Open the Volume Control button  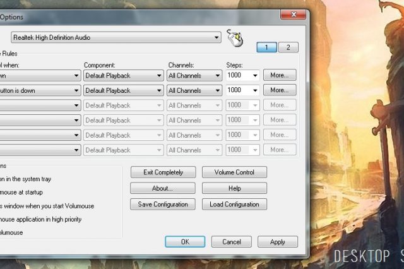click(x=234, y=172)
